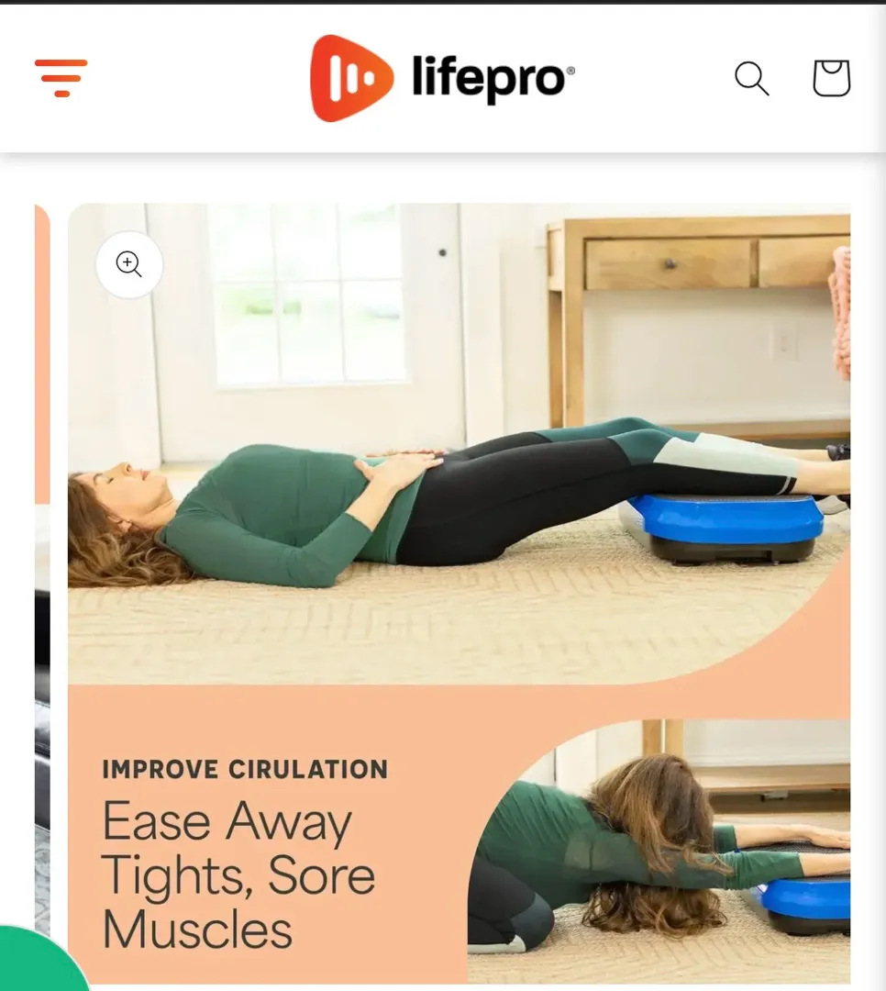Select the main product gallery photo

point(459,593)
